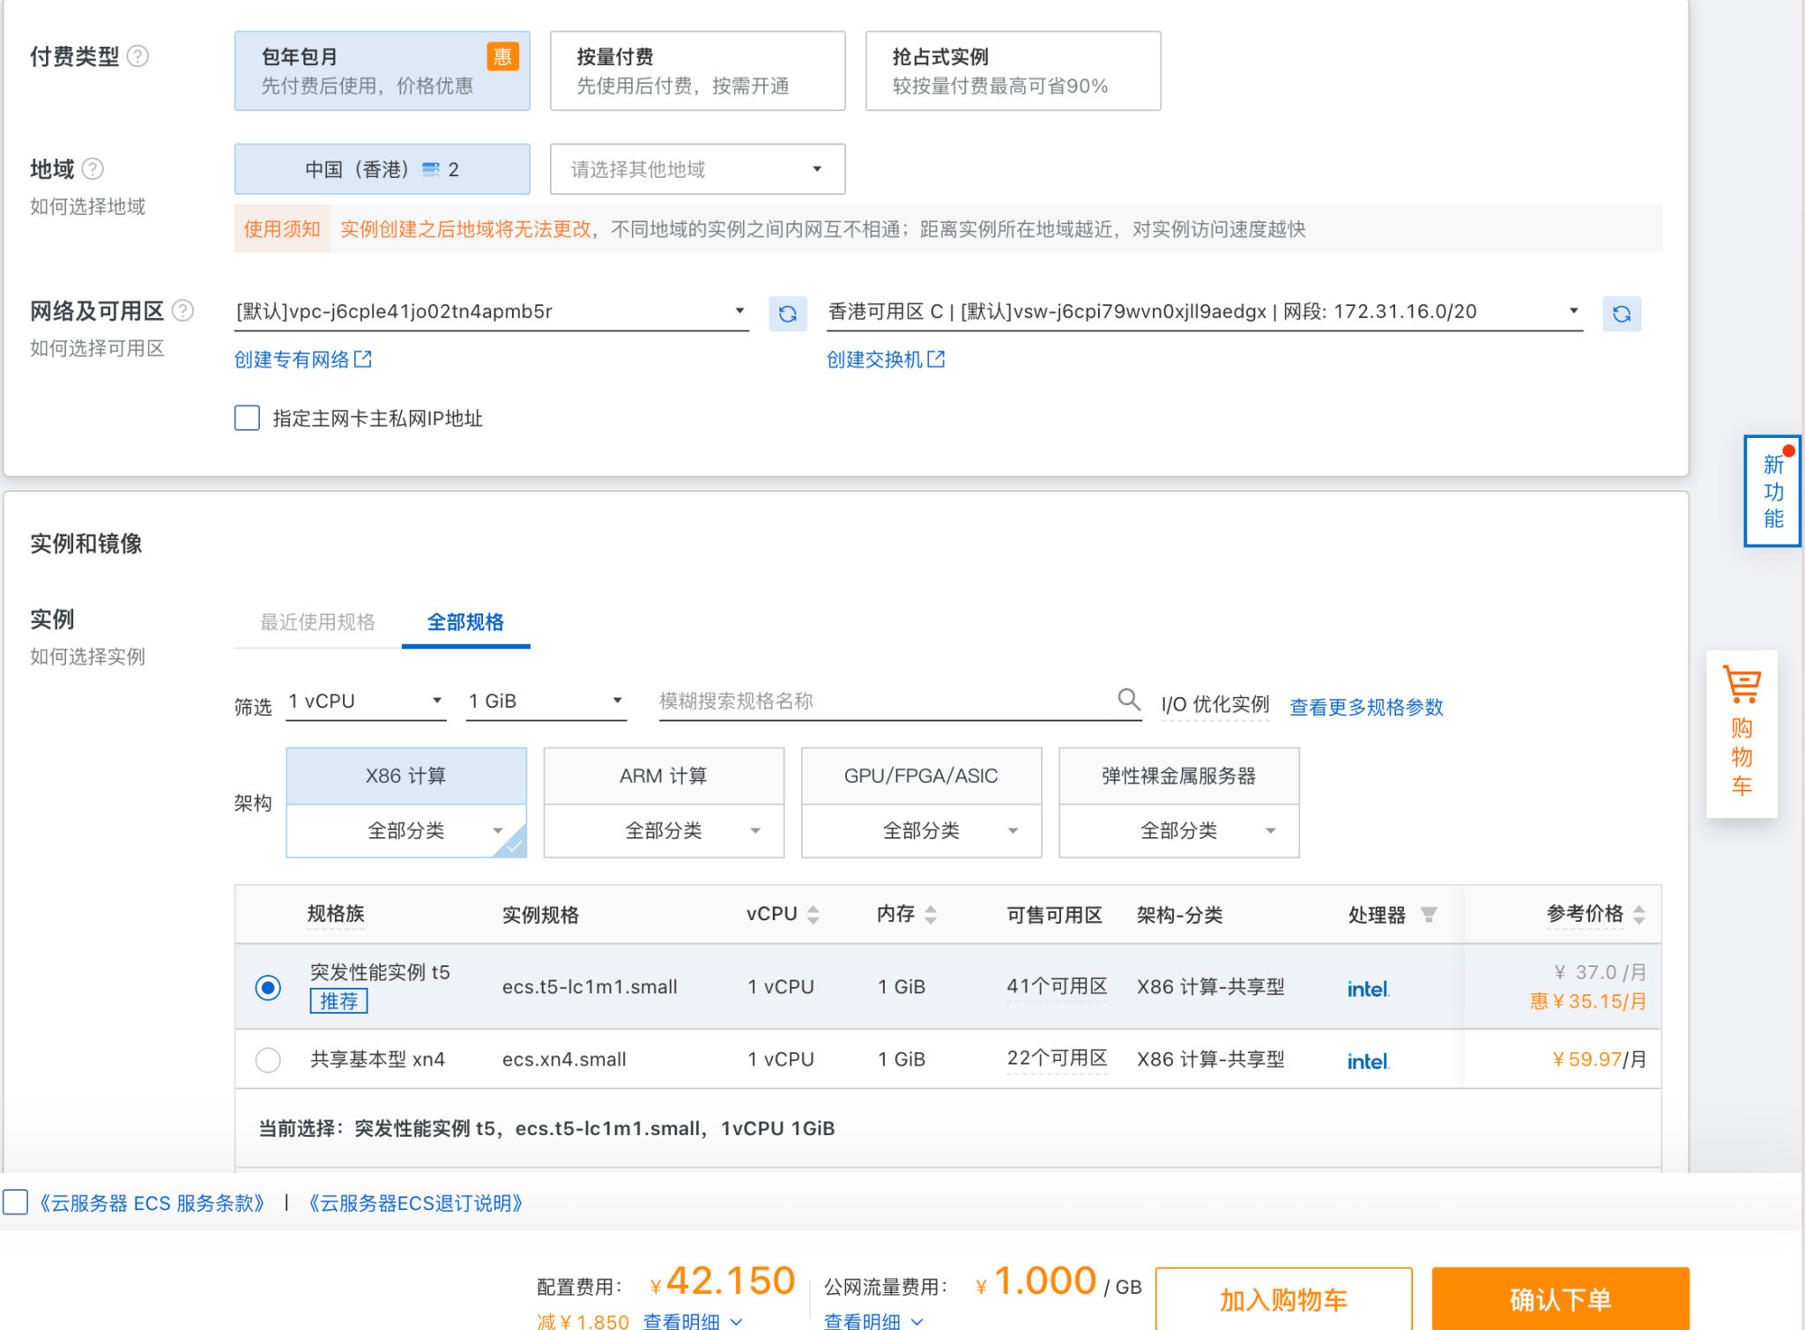Click 加入购物车 button
This screenshot has width=1805, height=1330.
[x=1283, y=1299]
